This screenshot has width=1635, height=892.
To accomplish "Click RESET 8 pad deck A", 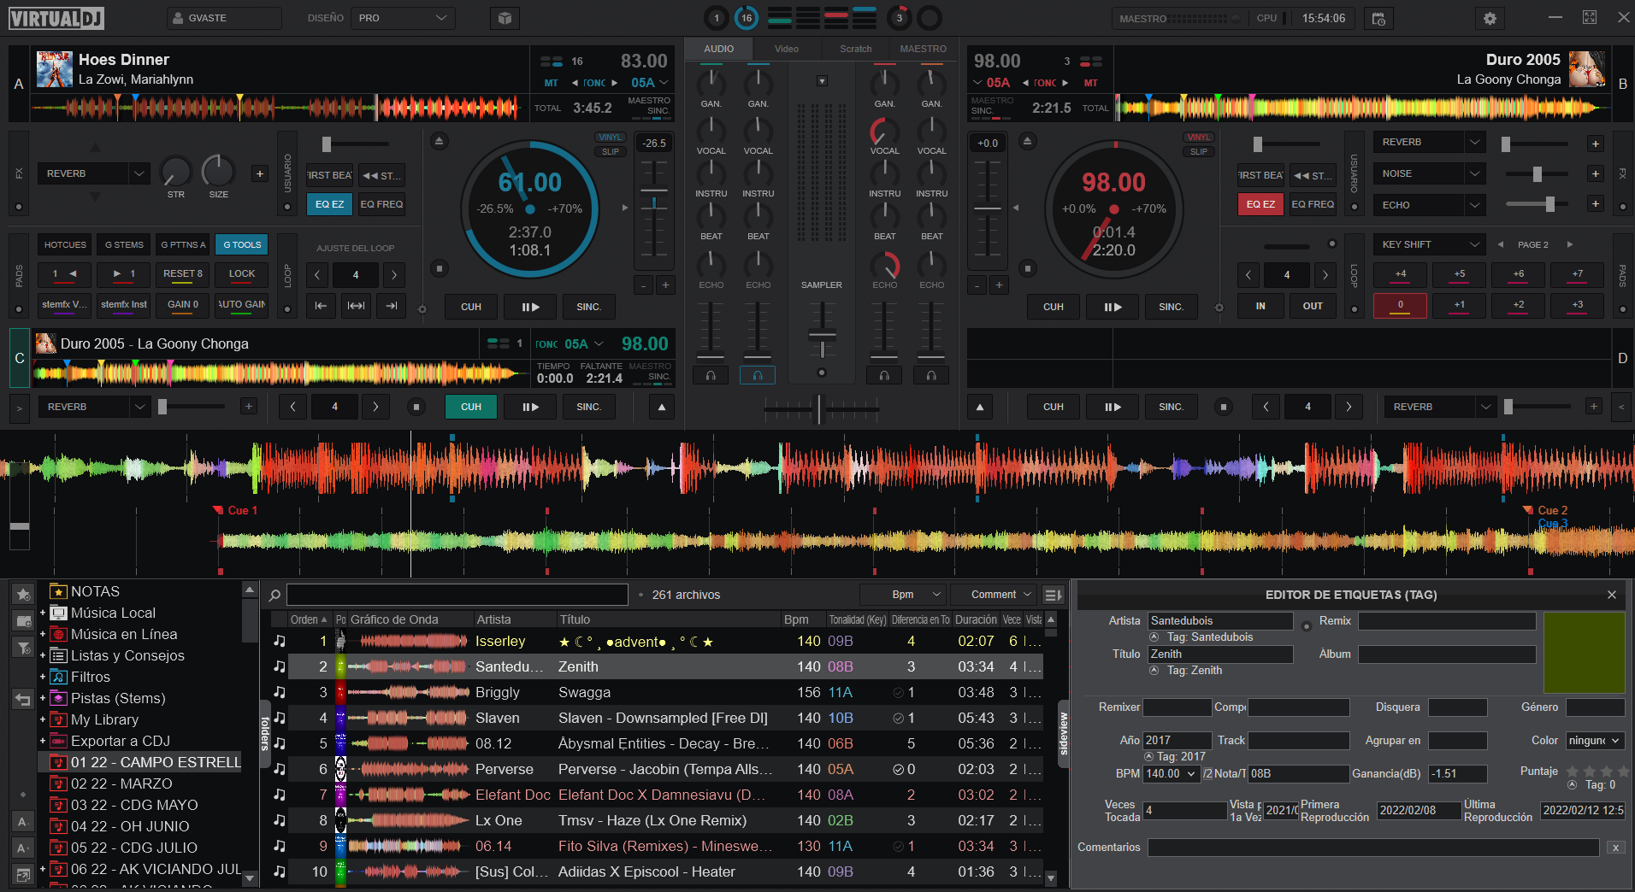I will 183,274.
